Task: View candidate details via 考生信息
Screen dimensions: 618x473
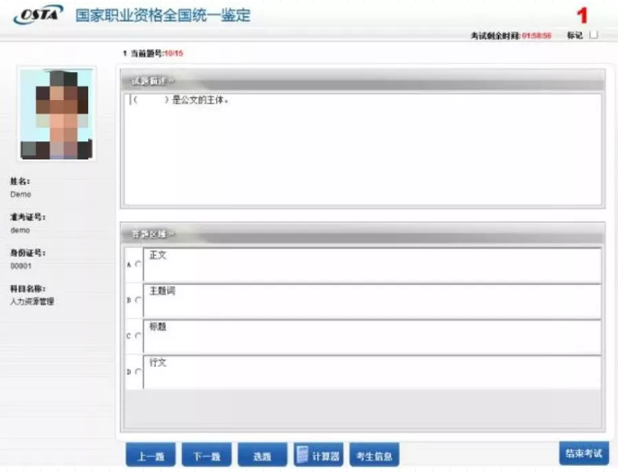Action: tap(374, 456)
